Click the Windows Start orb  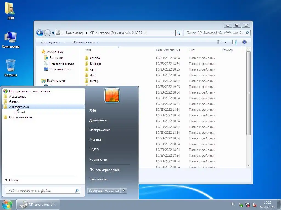point(7,205)
